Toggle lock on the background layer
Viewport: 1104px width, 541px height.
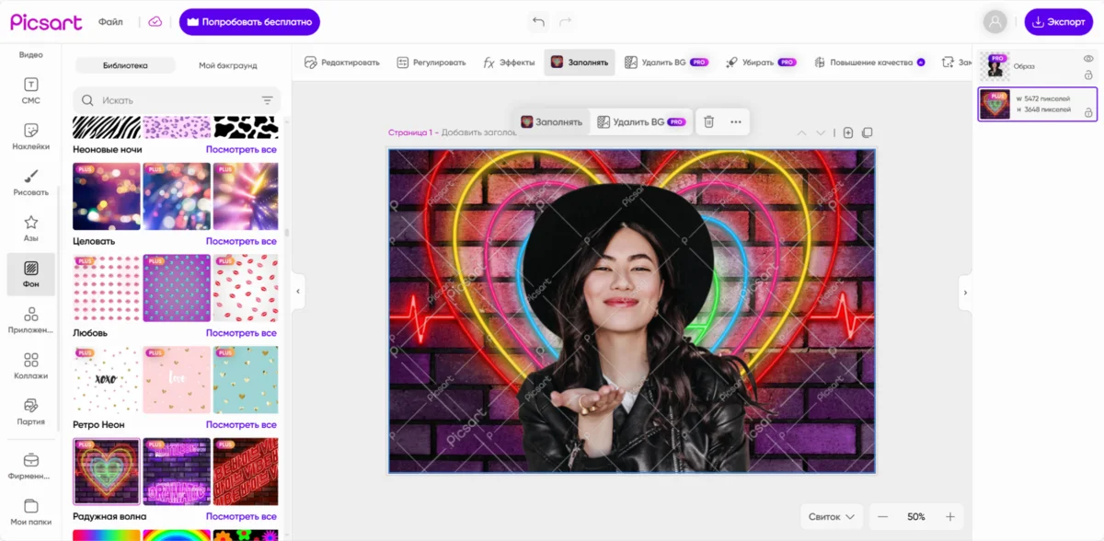point(1088,112)
